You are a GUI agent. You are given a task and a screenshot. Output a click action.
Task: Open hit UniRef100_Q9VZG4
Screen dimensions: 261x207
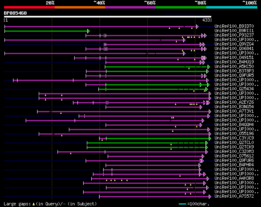click(x=234, y=44)
